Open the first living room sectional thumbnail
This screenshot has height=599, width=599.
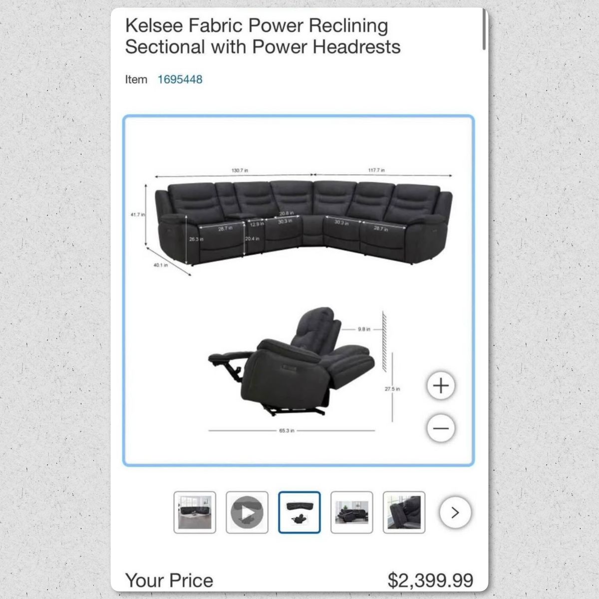(x=195, y=512)
